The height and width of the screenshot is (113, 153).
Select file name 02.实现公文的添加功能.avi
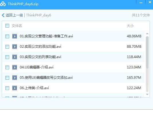[x=40, y=47]
